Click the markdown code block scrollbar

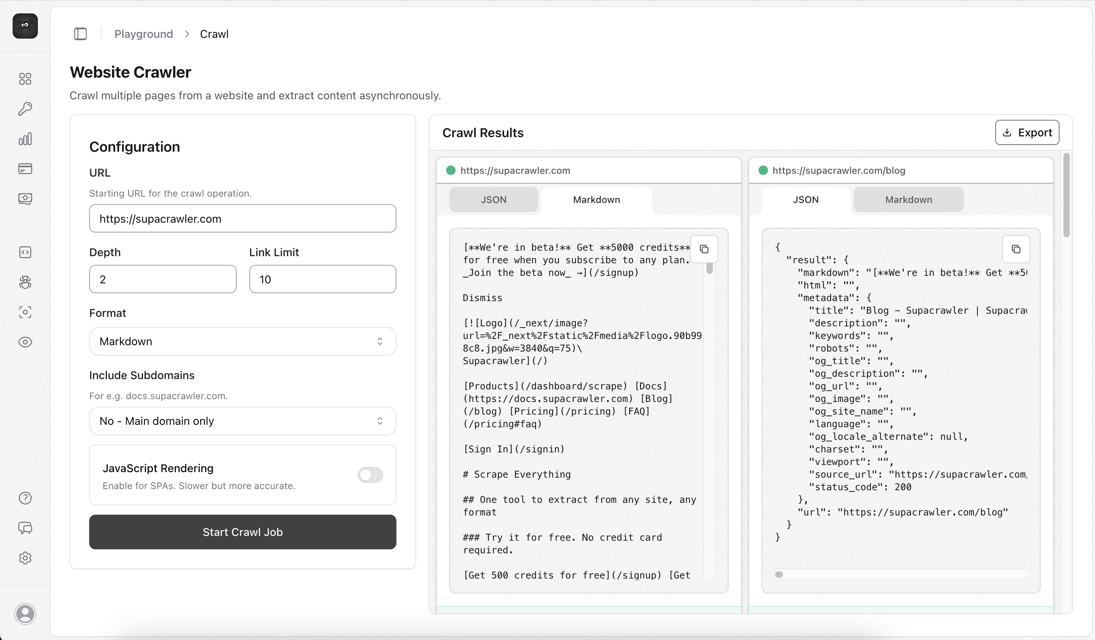pyautogui.click(x=710, y=268)
